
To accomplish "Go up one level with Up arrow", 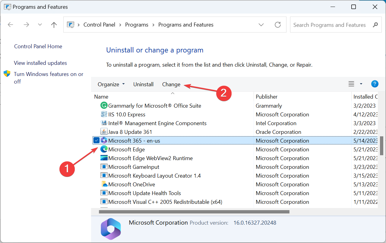I will 54,25.
